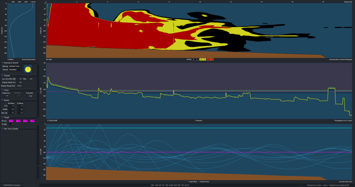The width and height of the screenshot is (355, 187).
Task: Decrease the Tx Beam Max Att value
Action: (x=24, y=114)
